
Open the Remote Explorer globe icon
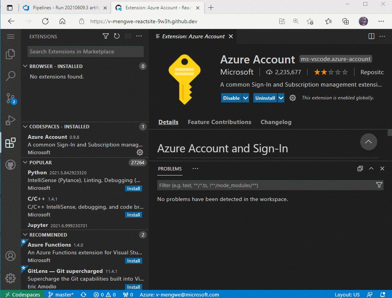10,165
